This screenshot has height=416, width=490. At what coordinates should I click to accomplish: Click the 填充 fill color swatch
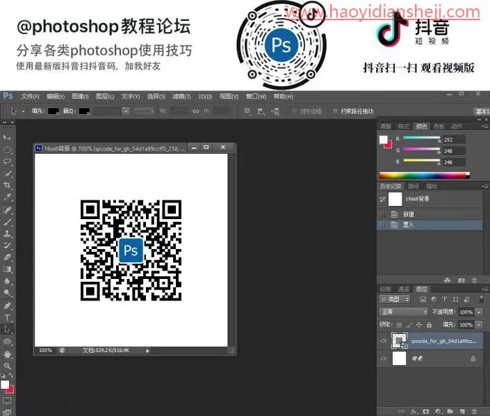(x=53, y=111)
